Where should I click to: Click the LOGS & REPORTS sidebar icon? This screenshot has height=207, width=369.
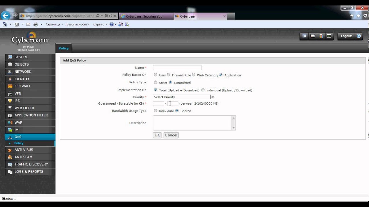click(x=10, y=172)
